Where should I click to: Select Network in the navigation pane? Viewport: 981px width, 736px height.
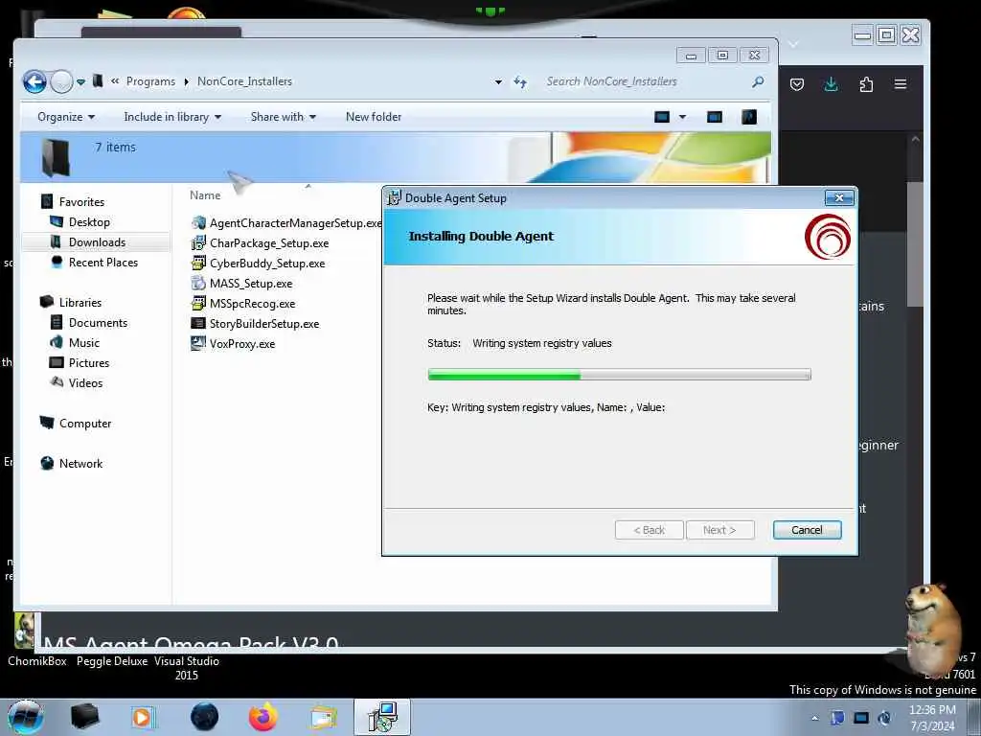(80, 463)
